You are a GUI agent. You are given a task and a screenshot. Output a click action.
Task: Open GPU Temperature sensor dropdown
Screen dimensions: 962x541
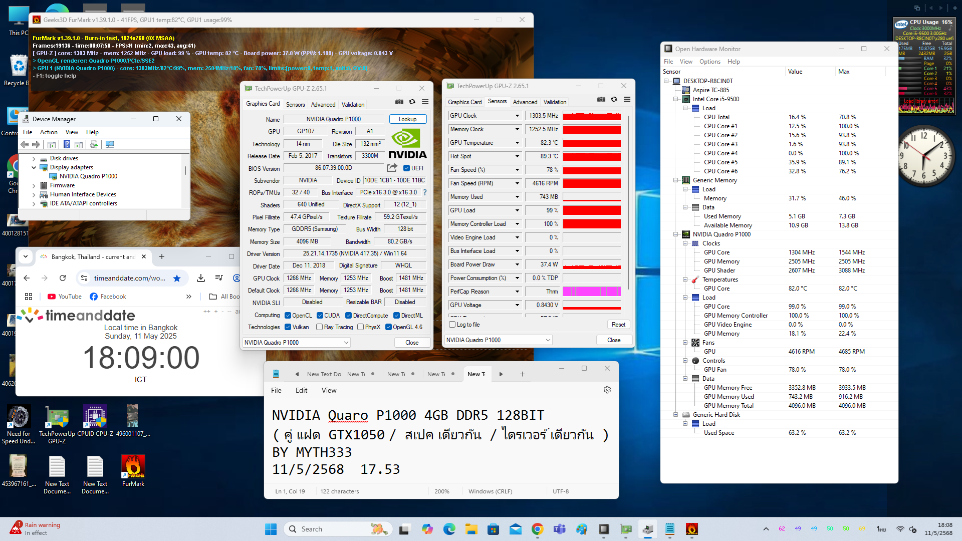coord(517,143)
